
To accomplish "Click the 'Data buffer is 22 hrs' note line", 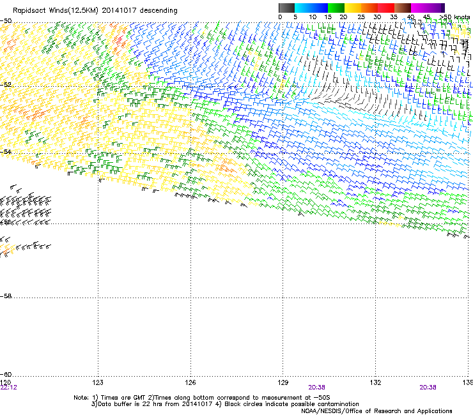I will click(x=225, y=404).
